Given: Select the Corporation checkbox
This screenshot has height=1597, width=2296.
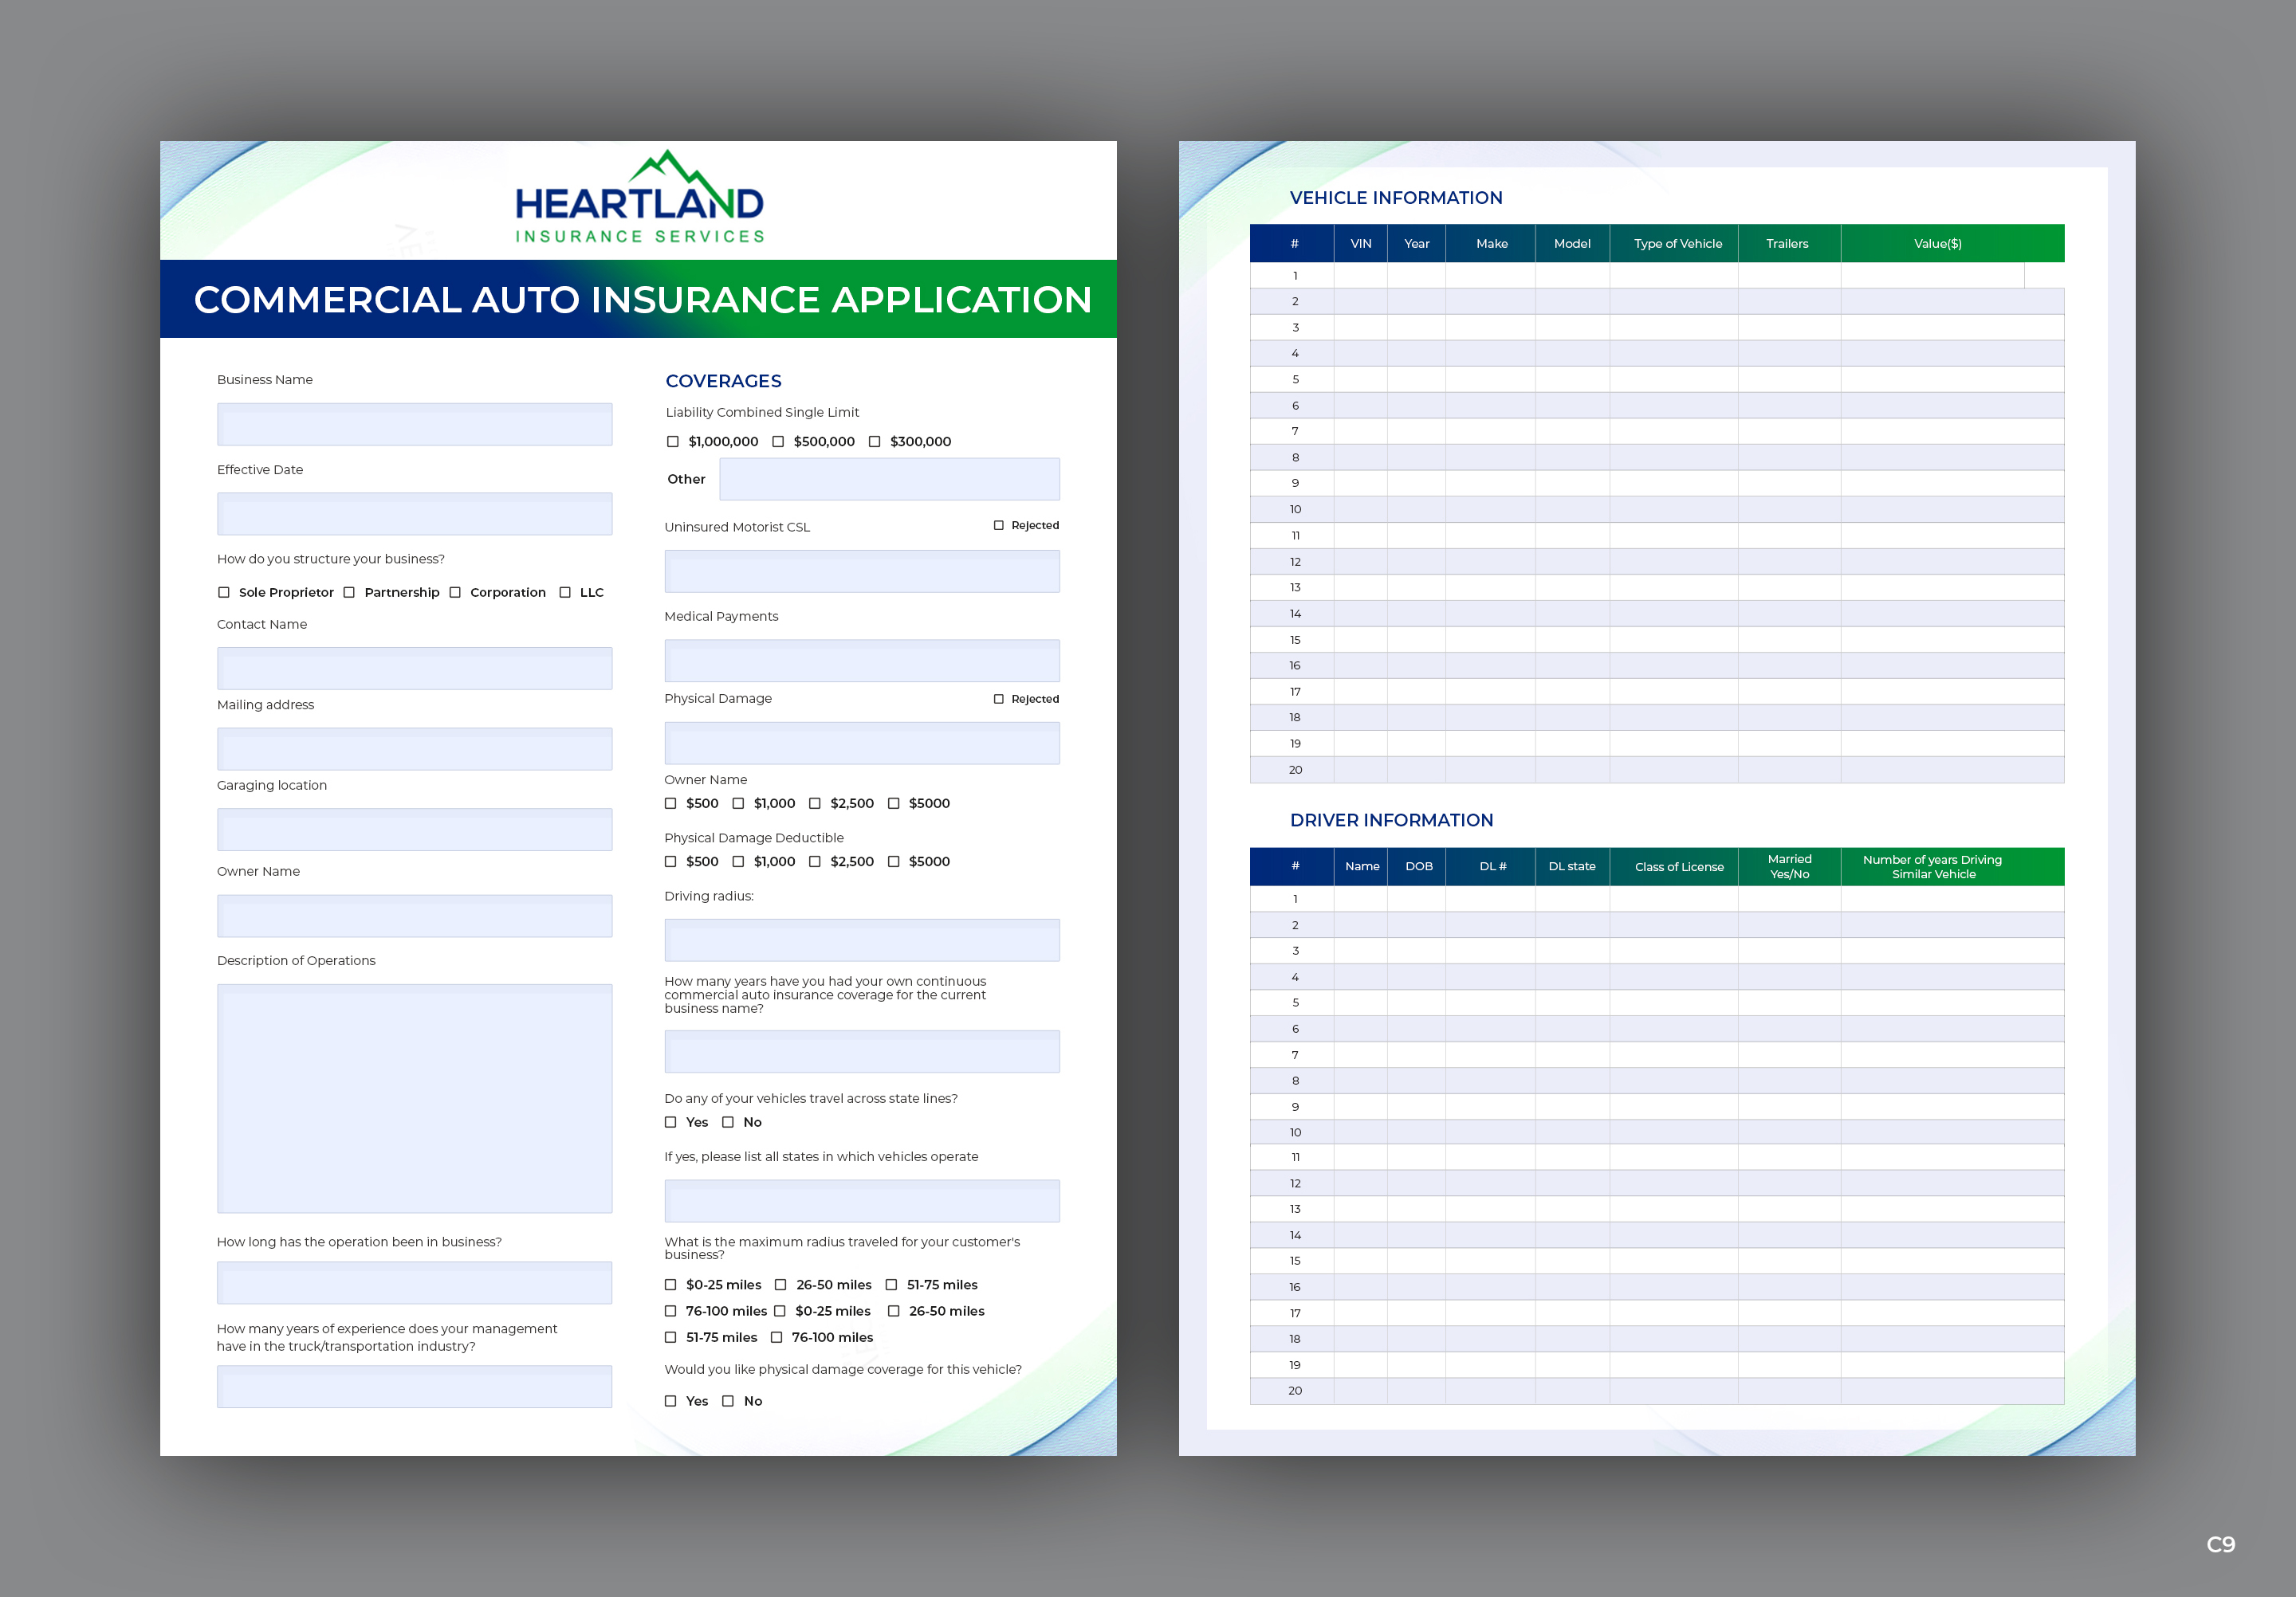Looking at the screenshot, I should point(455,593).
